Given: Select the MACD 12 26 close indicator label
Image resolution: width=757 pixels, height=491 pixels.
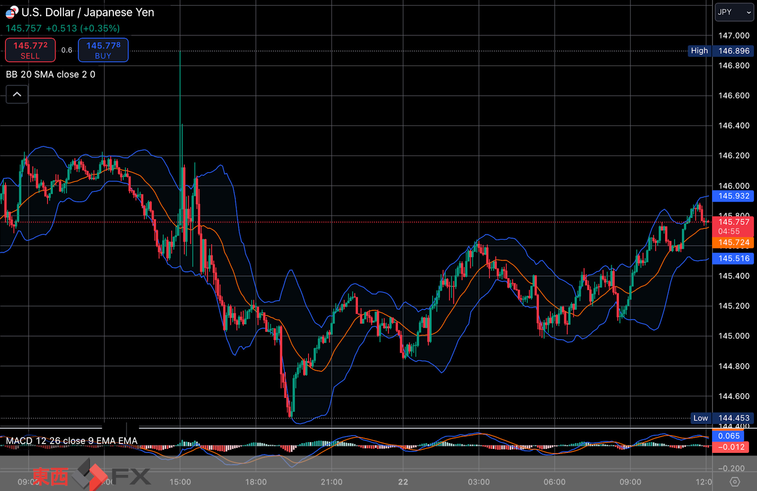Looking at the screenshot, I should click(72, 441).
